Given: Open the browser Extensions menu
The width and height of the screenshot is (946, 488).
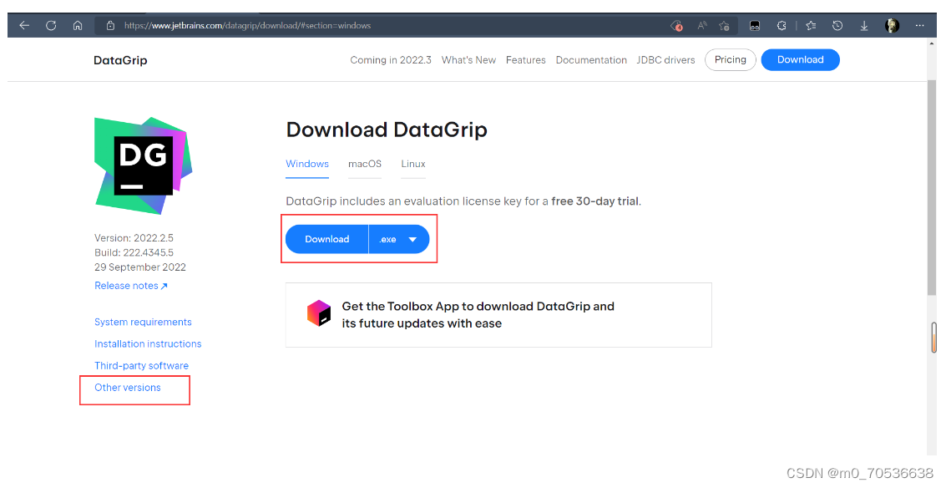Looking at the screenshot, I should pyautogui.click(x=782, y=25).
